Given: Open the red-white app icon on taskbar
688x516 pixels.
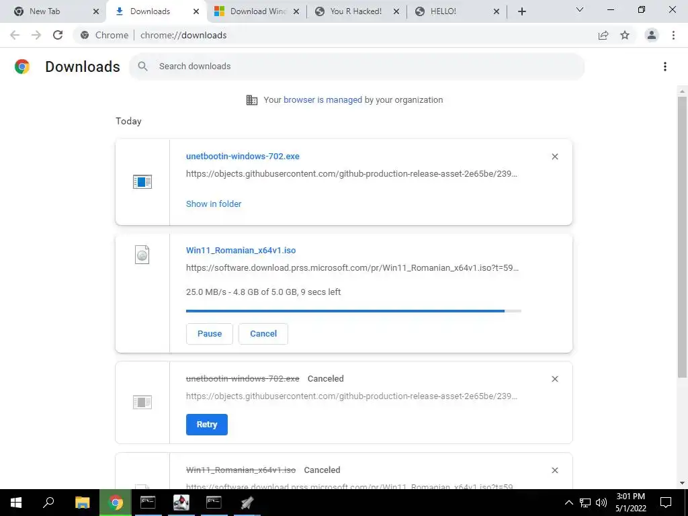Looking at the screenshot, I should pyautogui.click(x=181, y=503).
